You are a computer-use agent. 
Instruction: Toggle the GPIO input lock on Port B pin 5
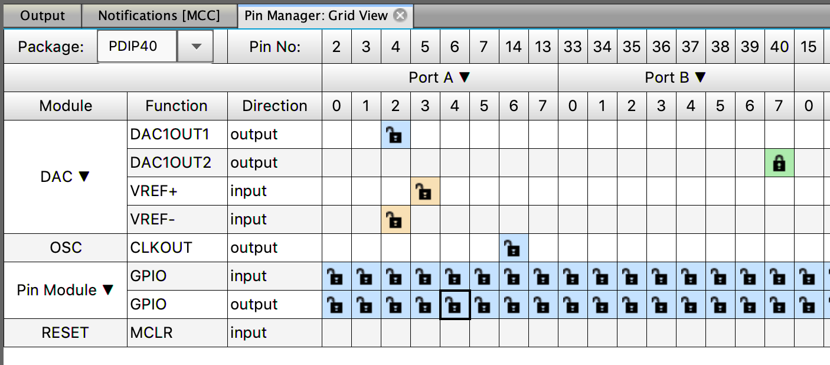(x=720, y=276)
